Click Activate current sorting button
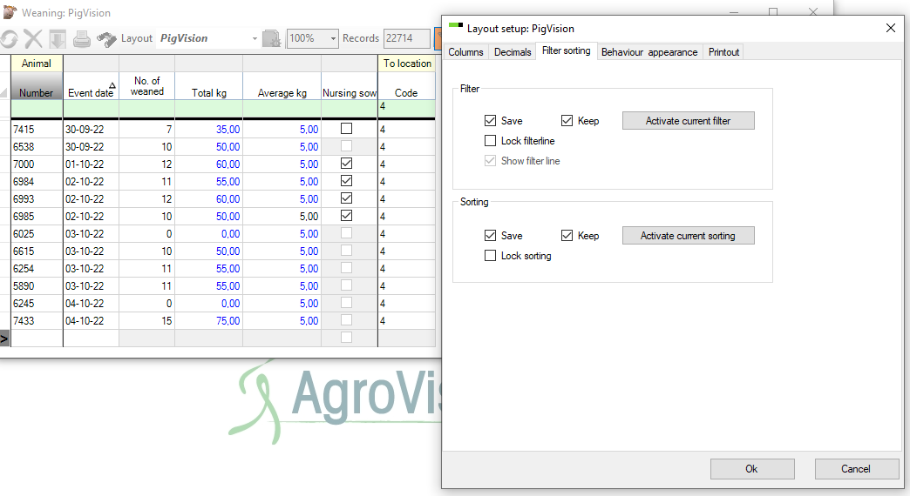Image resolution: width=910 pixels, height=496 pixels. pos(689,235)
